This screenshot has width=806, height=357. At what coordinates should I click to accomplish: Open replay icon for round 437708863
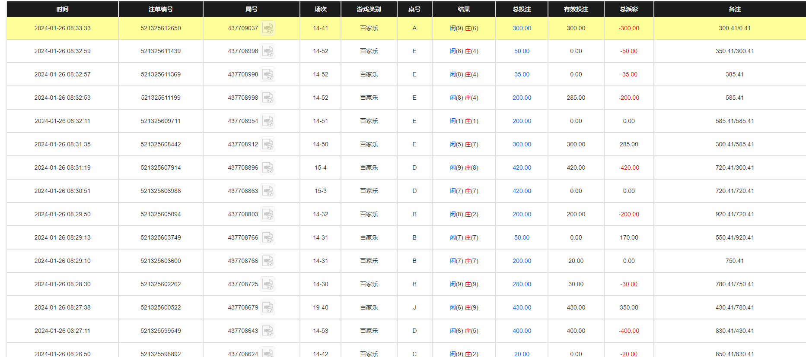point(268,191)
